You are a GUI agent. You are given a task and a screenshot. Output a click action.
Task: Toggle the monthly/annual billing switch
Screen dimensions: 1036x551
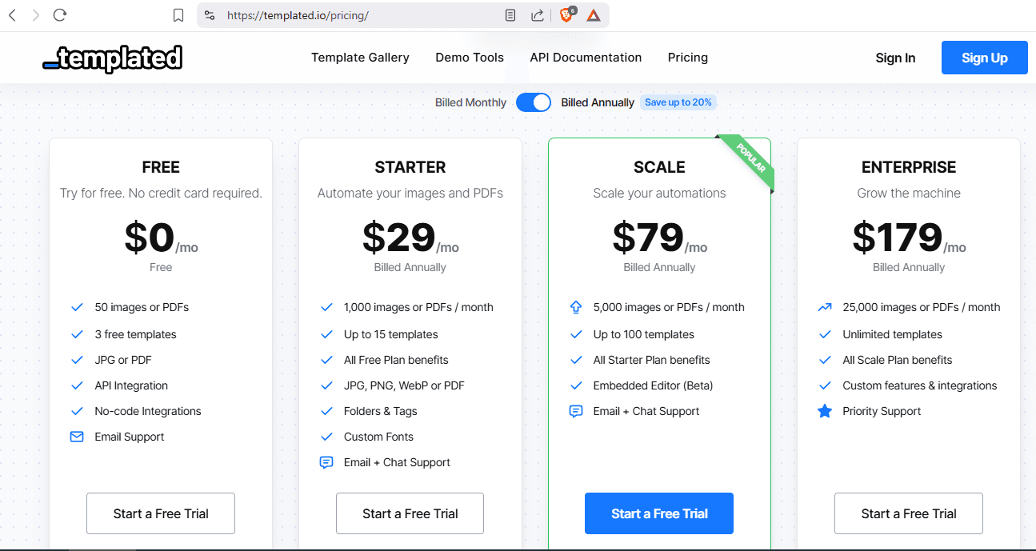(x=534, y=102)
